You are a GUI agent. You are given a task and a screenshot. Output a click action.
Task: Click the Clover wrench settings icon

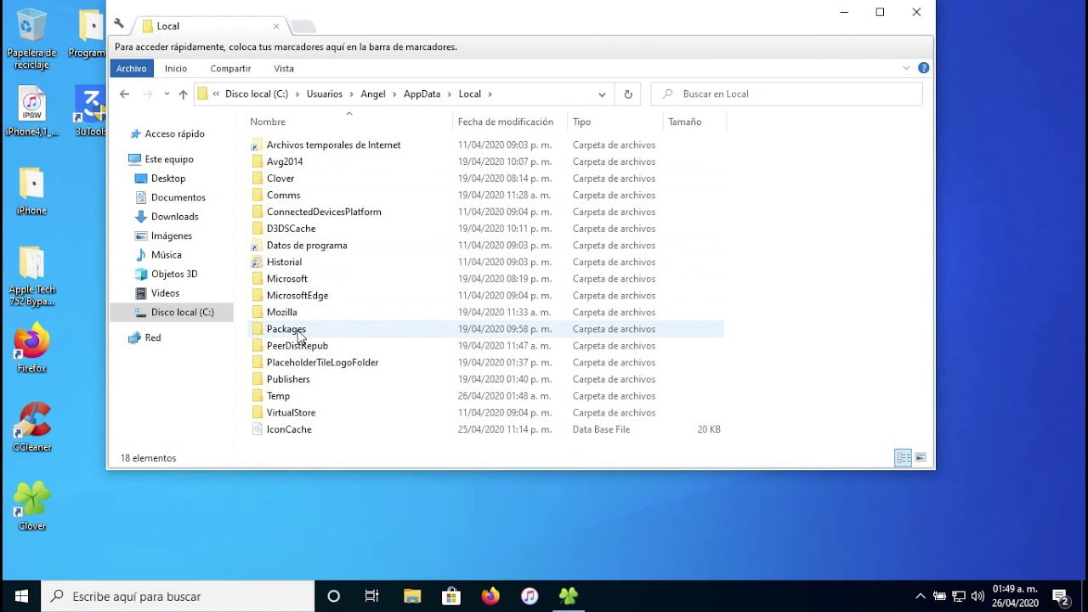[119, 24]
